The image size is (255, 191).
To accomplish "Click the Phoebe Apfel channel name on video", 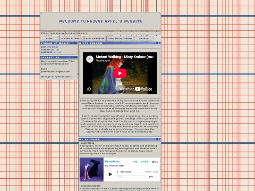I will click(x=103, y=61).
